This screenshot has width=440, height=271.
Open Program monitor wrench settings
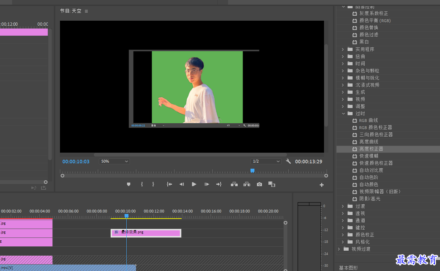pyautogui.click(x=288, y=161)
